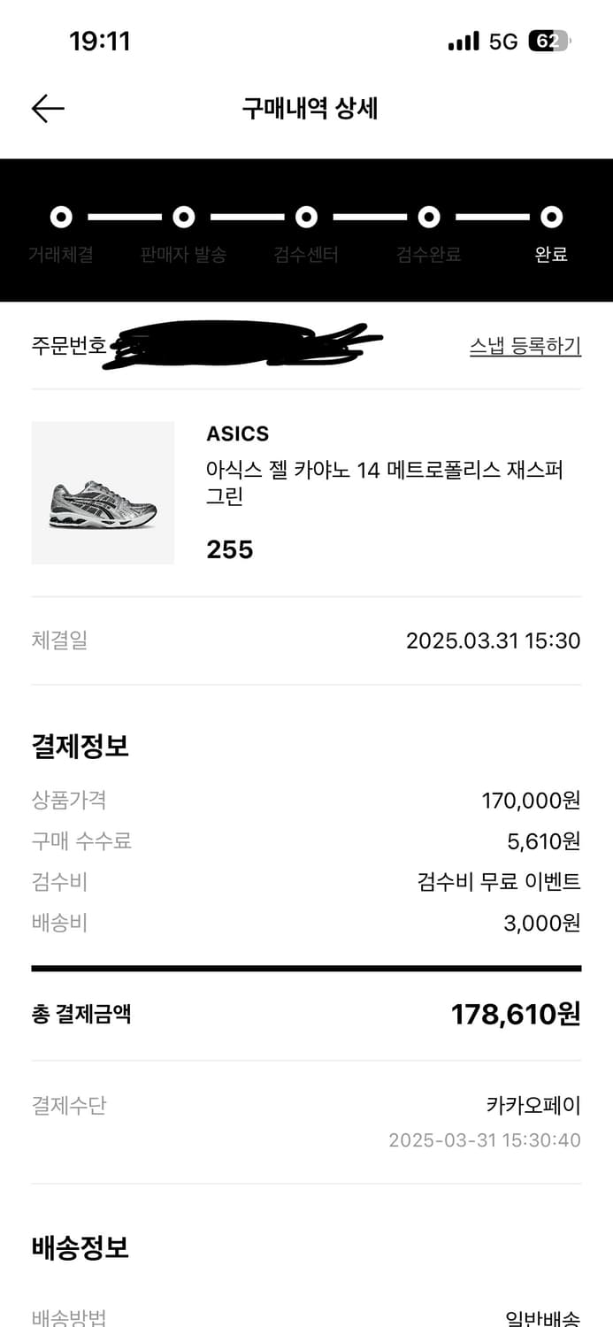Tap the 카카오페이 payment method
Screen dimensions: 613x1327
pos(533,1105)
